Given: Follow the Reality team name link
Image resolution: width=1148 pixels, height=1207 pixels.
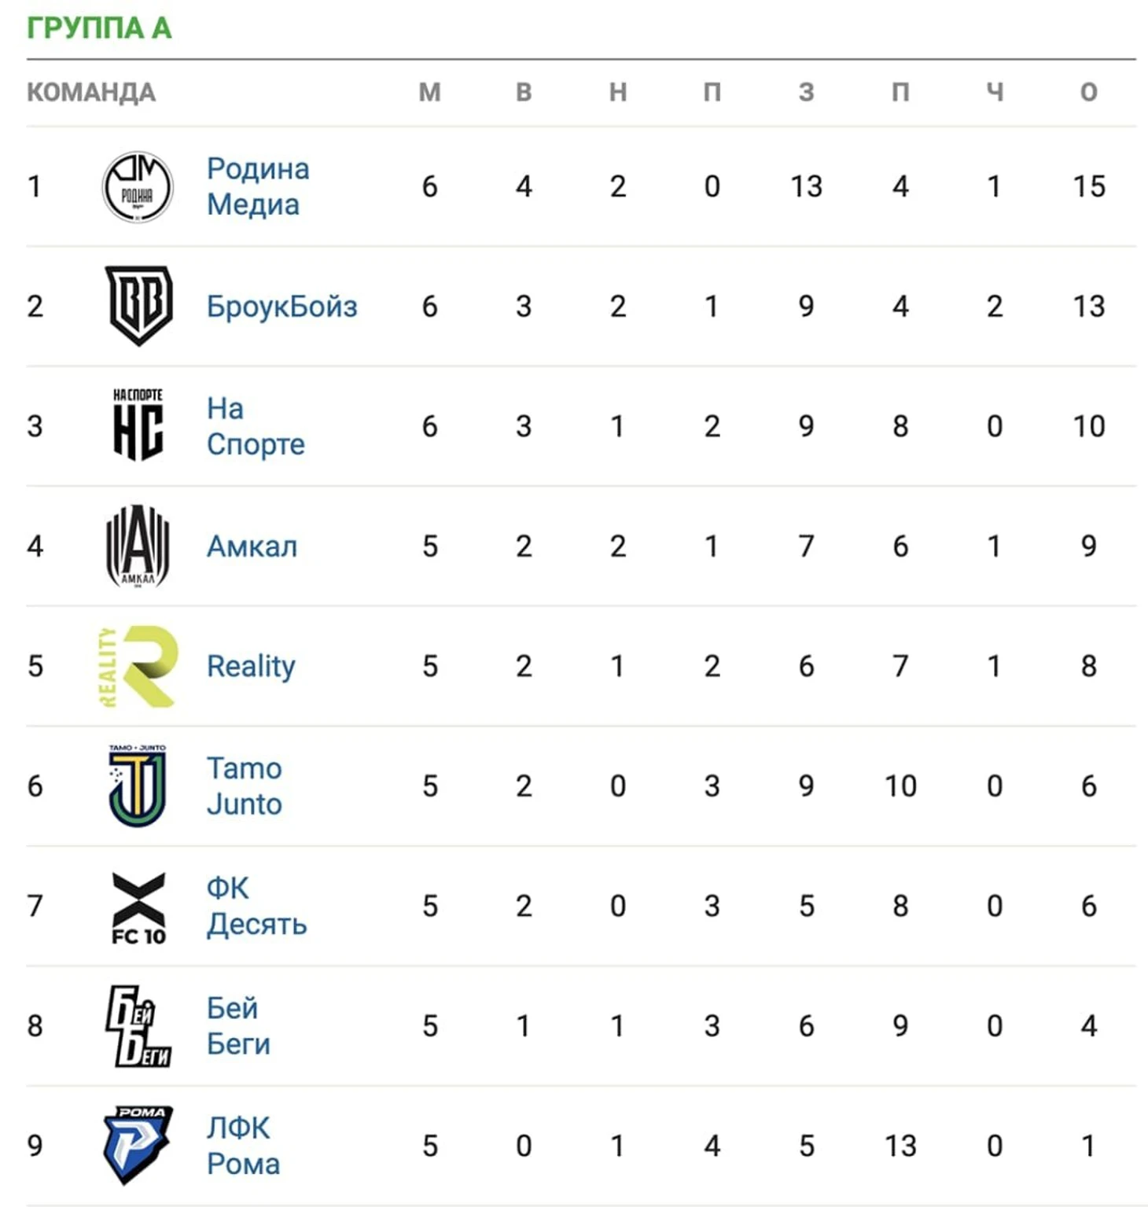Looking at the screenshot, I should (251, 666).
